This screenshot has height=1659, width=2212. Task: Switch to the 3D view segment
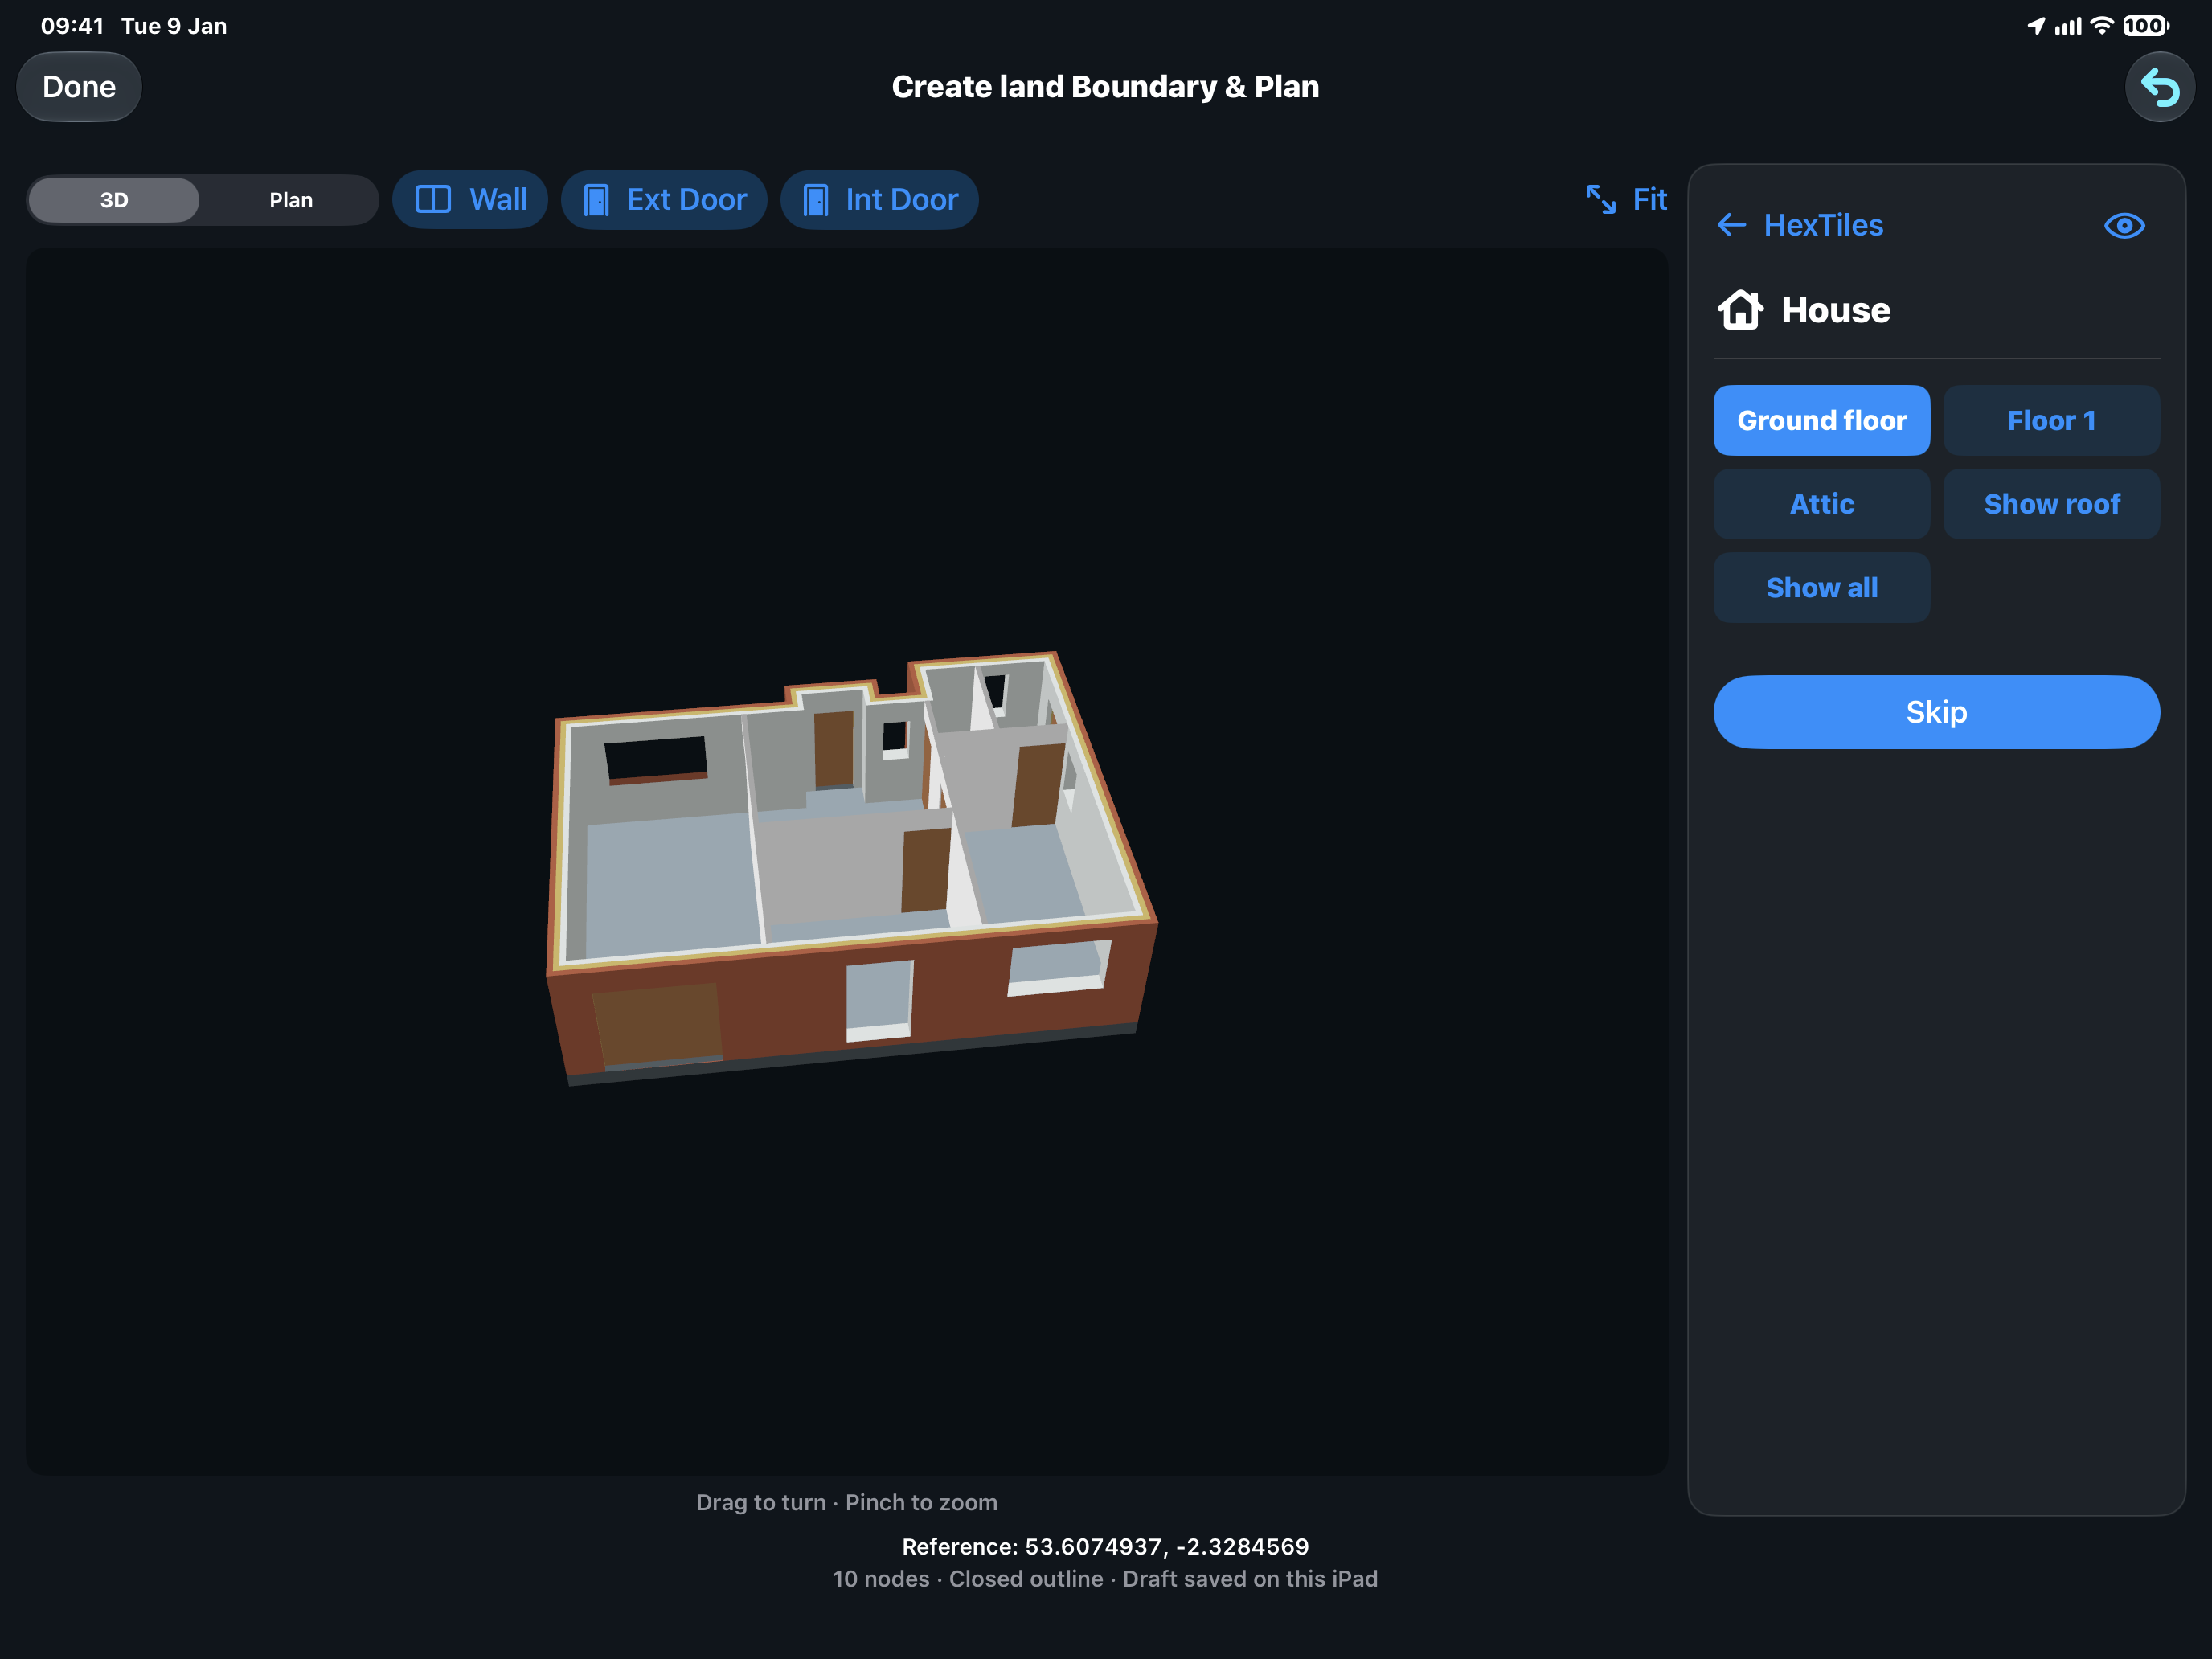point(114,200)
